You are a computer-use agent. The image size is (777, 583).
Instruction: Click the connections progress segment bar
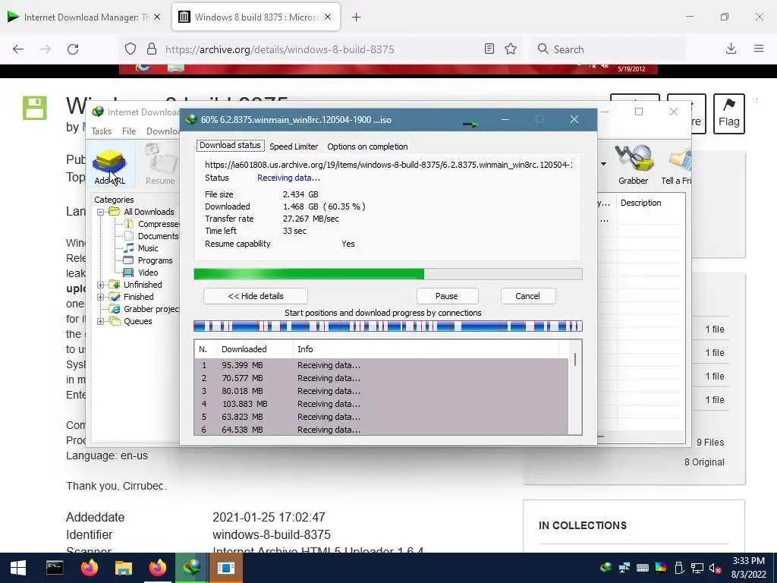[388, 326]
